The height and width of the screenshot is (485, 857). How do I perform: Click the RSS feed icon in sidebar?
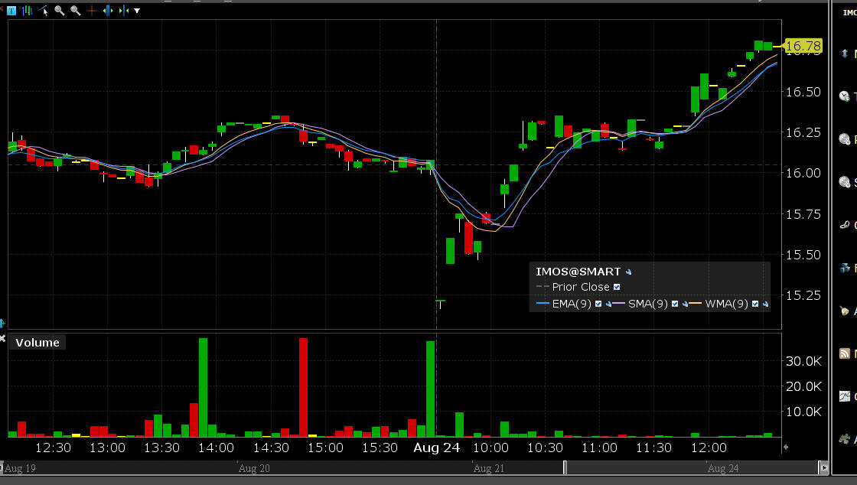pyautogui.click(x=845, y=353)
